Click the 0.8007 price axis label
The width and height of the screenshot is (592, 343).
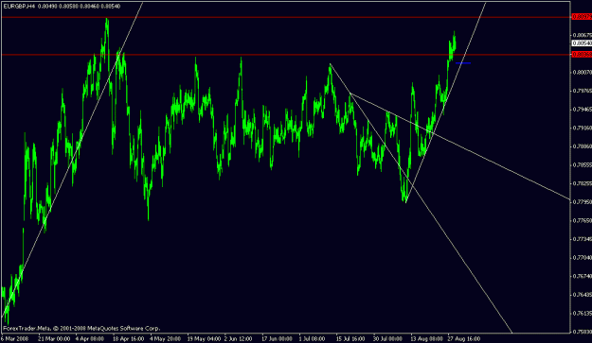[x=582, y=72]
